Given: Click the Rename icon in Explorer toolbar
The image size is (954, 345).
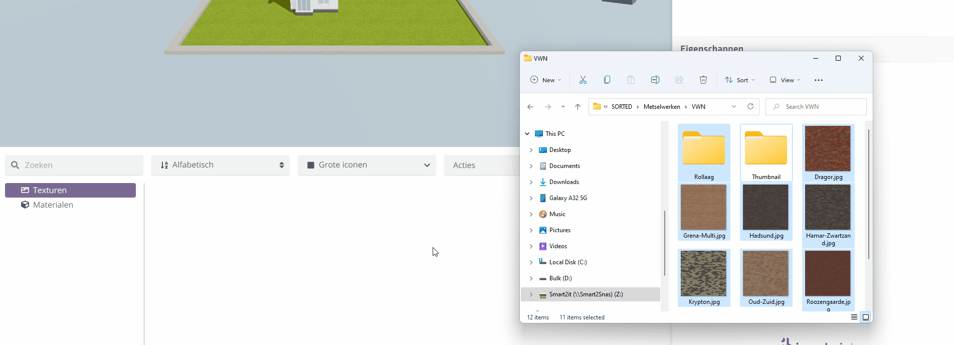Looking at the screenshot, I should click(x=655, y=80).
